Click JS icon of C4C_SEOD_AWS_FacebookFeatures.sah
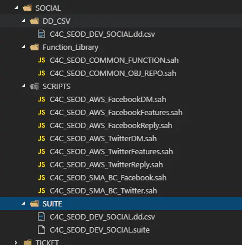This screenshot has height=245, width=242. coord(42,112)
